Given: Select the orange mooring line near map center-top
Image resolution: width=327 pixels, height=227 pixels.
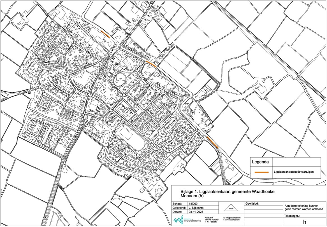Looking at the screenshot, I should [x=150, y=64].
